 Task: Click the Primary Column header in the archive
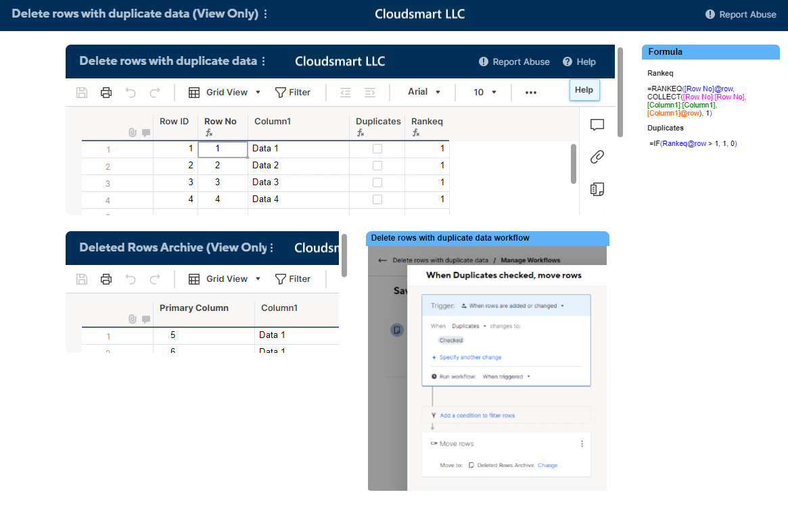click(194, 308)
